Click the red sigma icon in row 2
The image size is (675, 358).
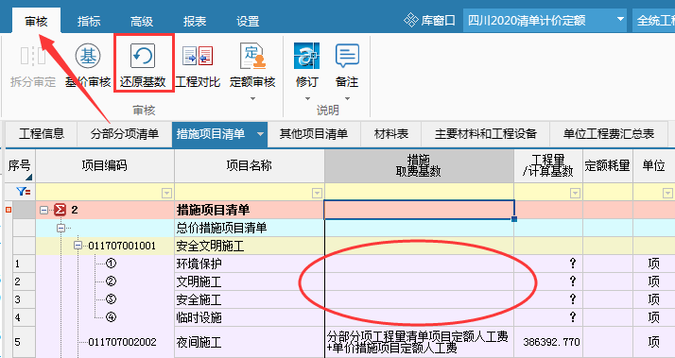point(61,210)
